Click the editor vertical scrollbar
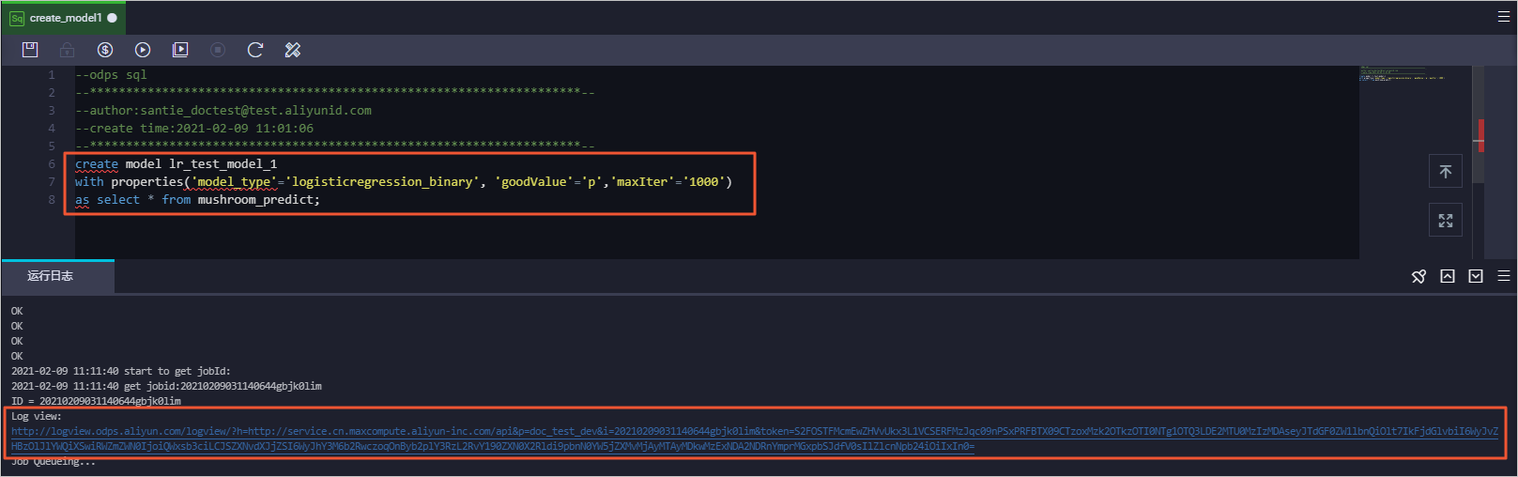Screen dimensions: 1518x477 (x=1479, y=124)
